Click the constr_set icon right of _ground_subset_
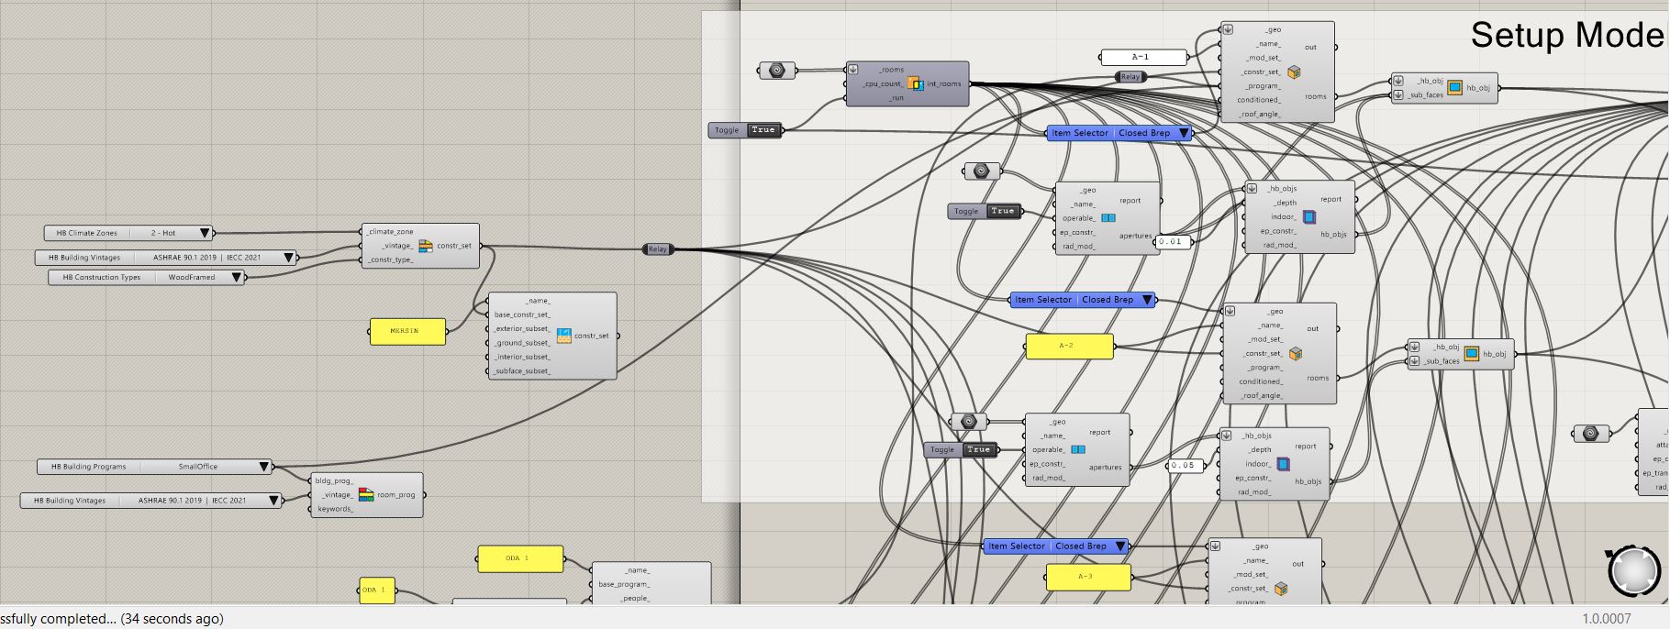The image size is (1670, 629). (563, 336)
